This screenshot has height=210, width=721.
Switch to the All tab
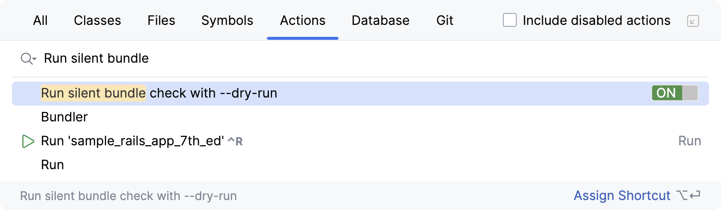40,20
